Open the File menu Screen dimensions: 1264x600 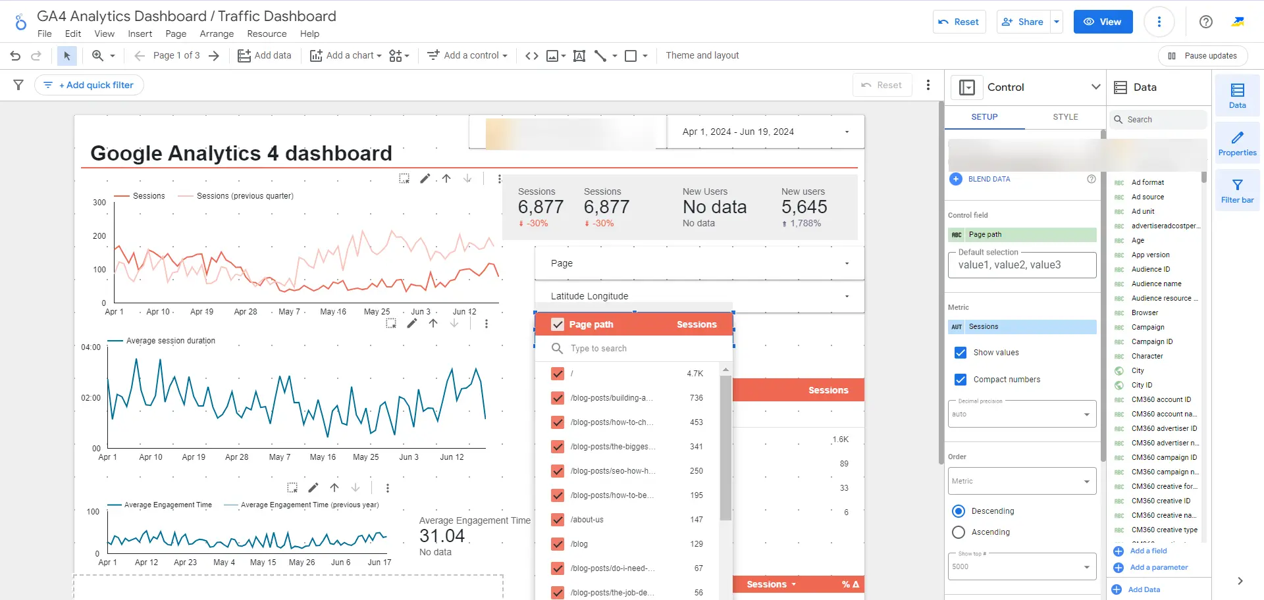pyautogui.click(x=45, y=34)
